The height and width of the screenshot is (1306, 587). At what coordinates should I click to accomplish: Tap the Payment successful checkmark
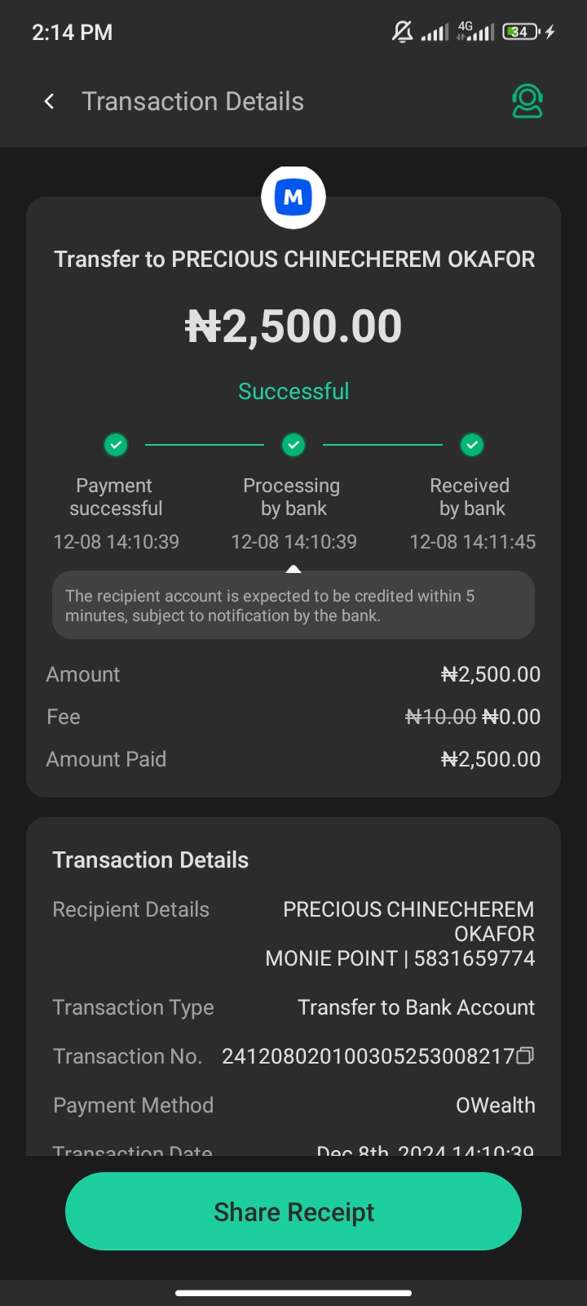tap(116, 445)
